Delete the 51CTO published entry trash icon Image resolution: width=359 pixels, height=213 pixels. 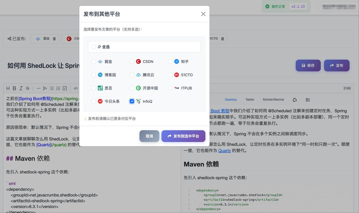[222, 39]
